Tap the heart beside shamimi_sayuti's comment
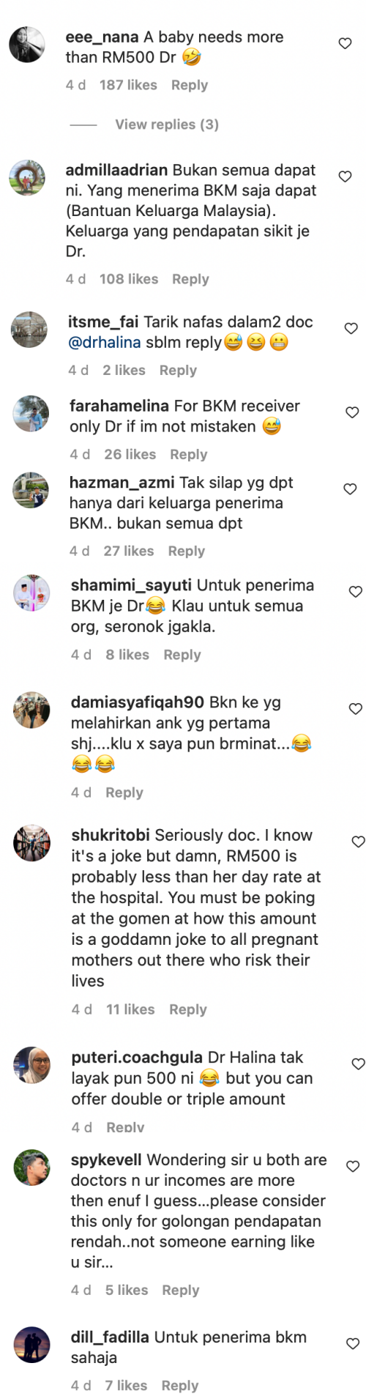 tap(355, 592)
